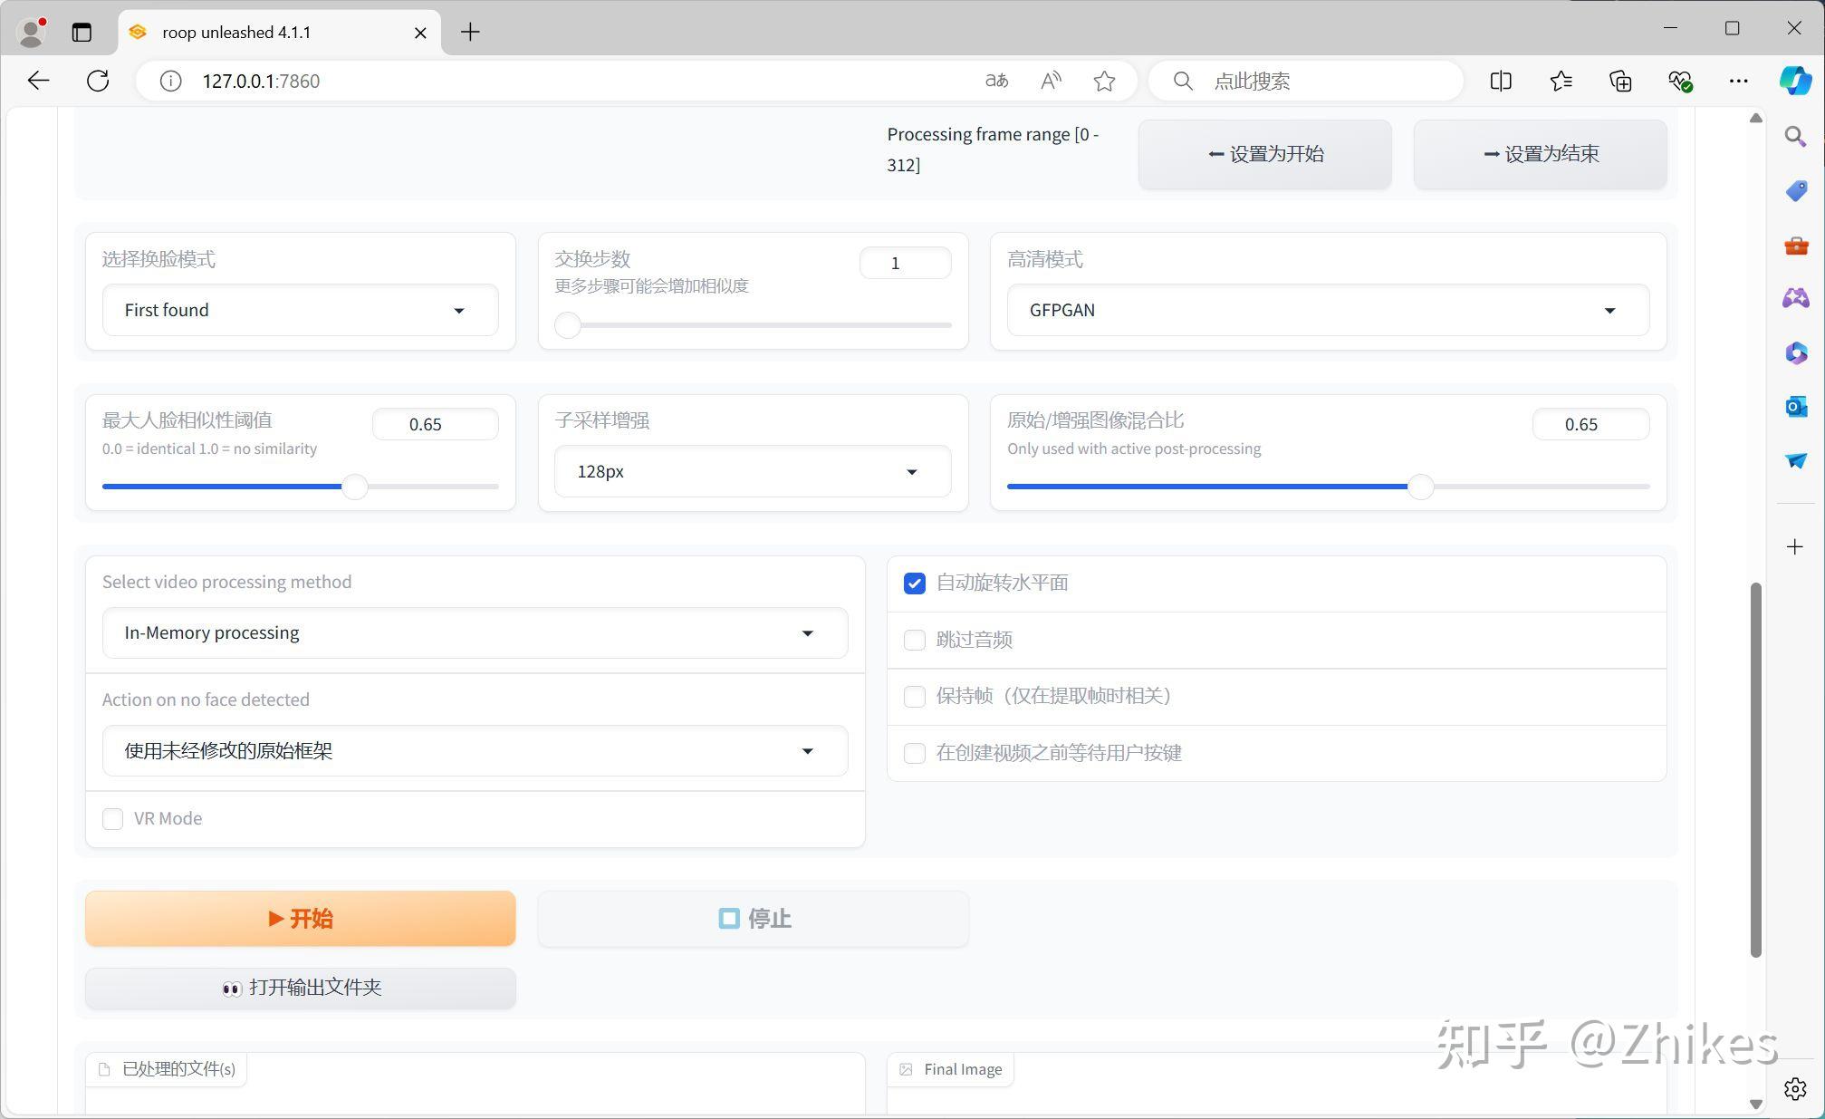Click the page vertical scrollbar thumb

tap(1755, 769)
